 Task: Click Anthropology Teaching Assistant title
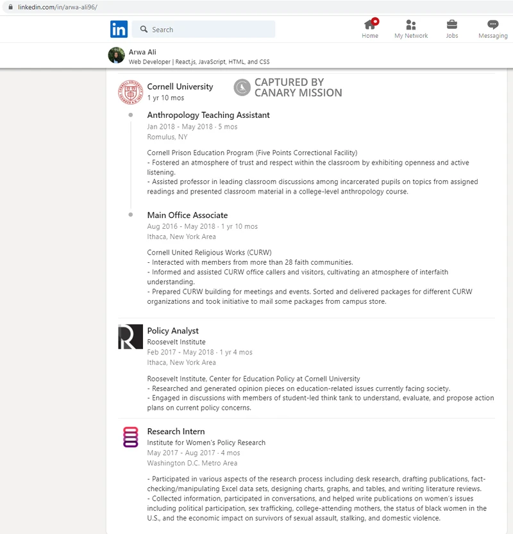(208, 115)
